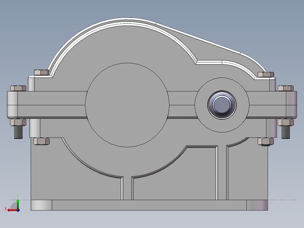Viewport: 304px width, 228px height.
Task: Click the threaded bolt end on the far right
Action: click(x=285, y=132)
